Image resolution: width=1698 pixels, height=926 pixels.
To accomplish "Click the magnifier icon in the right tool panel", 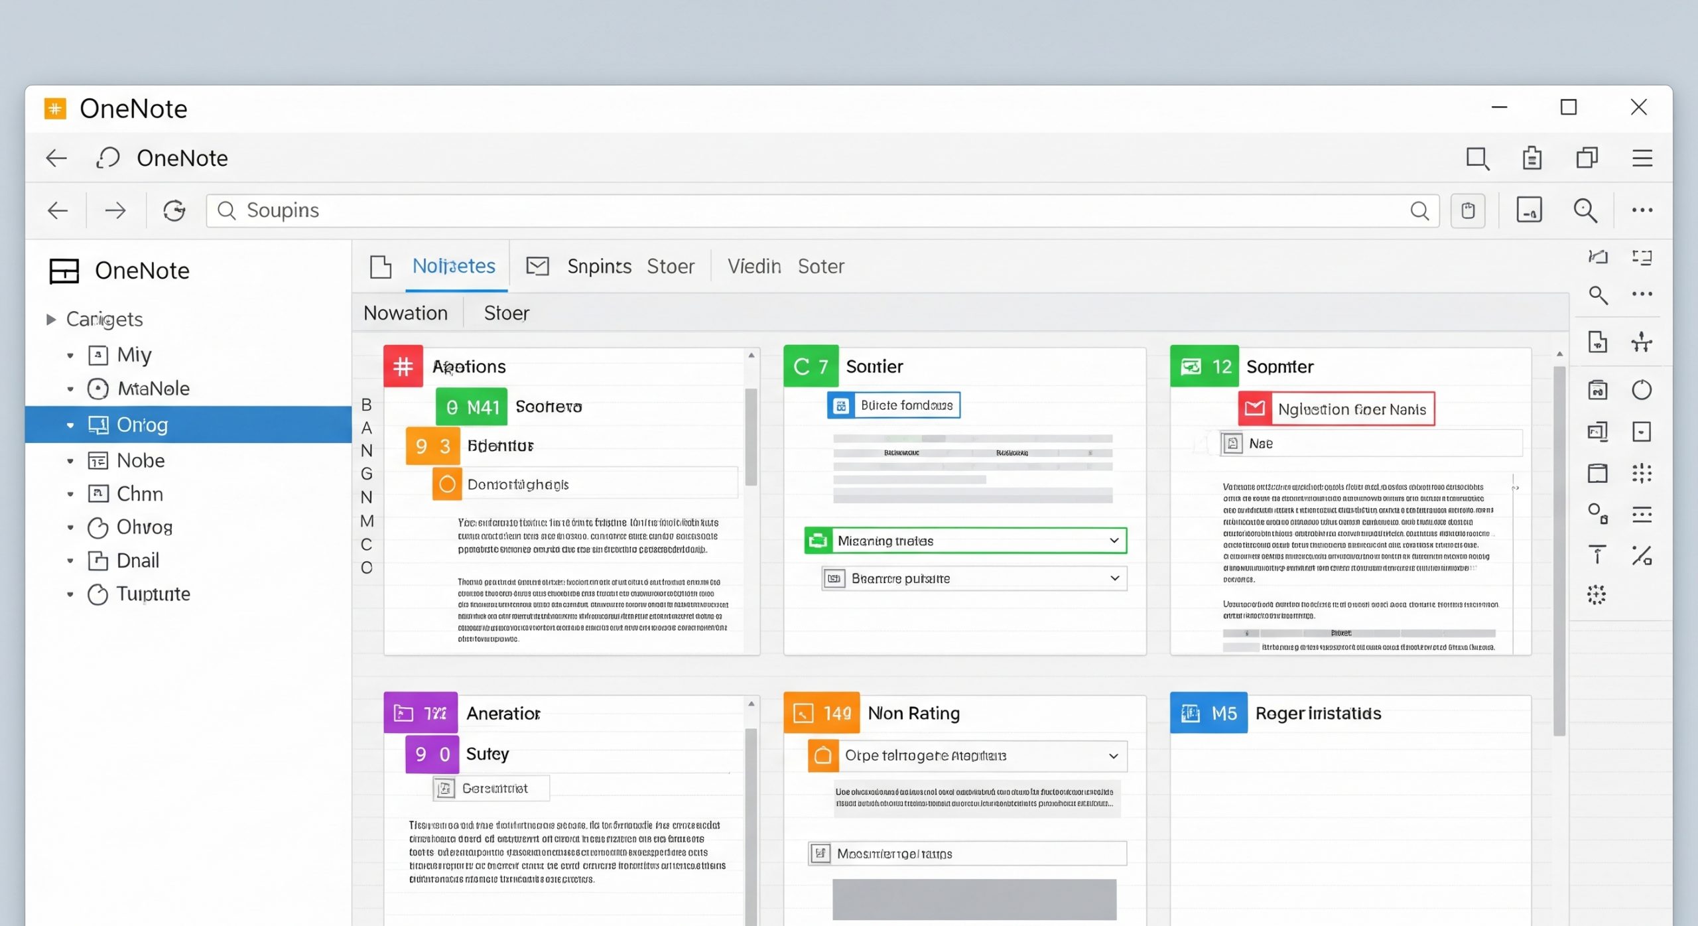I will point(1598,295).
